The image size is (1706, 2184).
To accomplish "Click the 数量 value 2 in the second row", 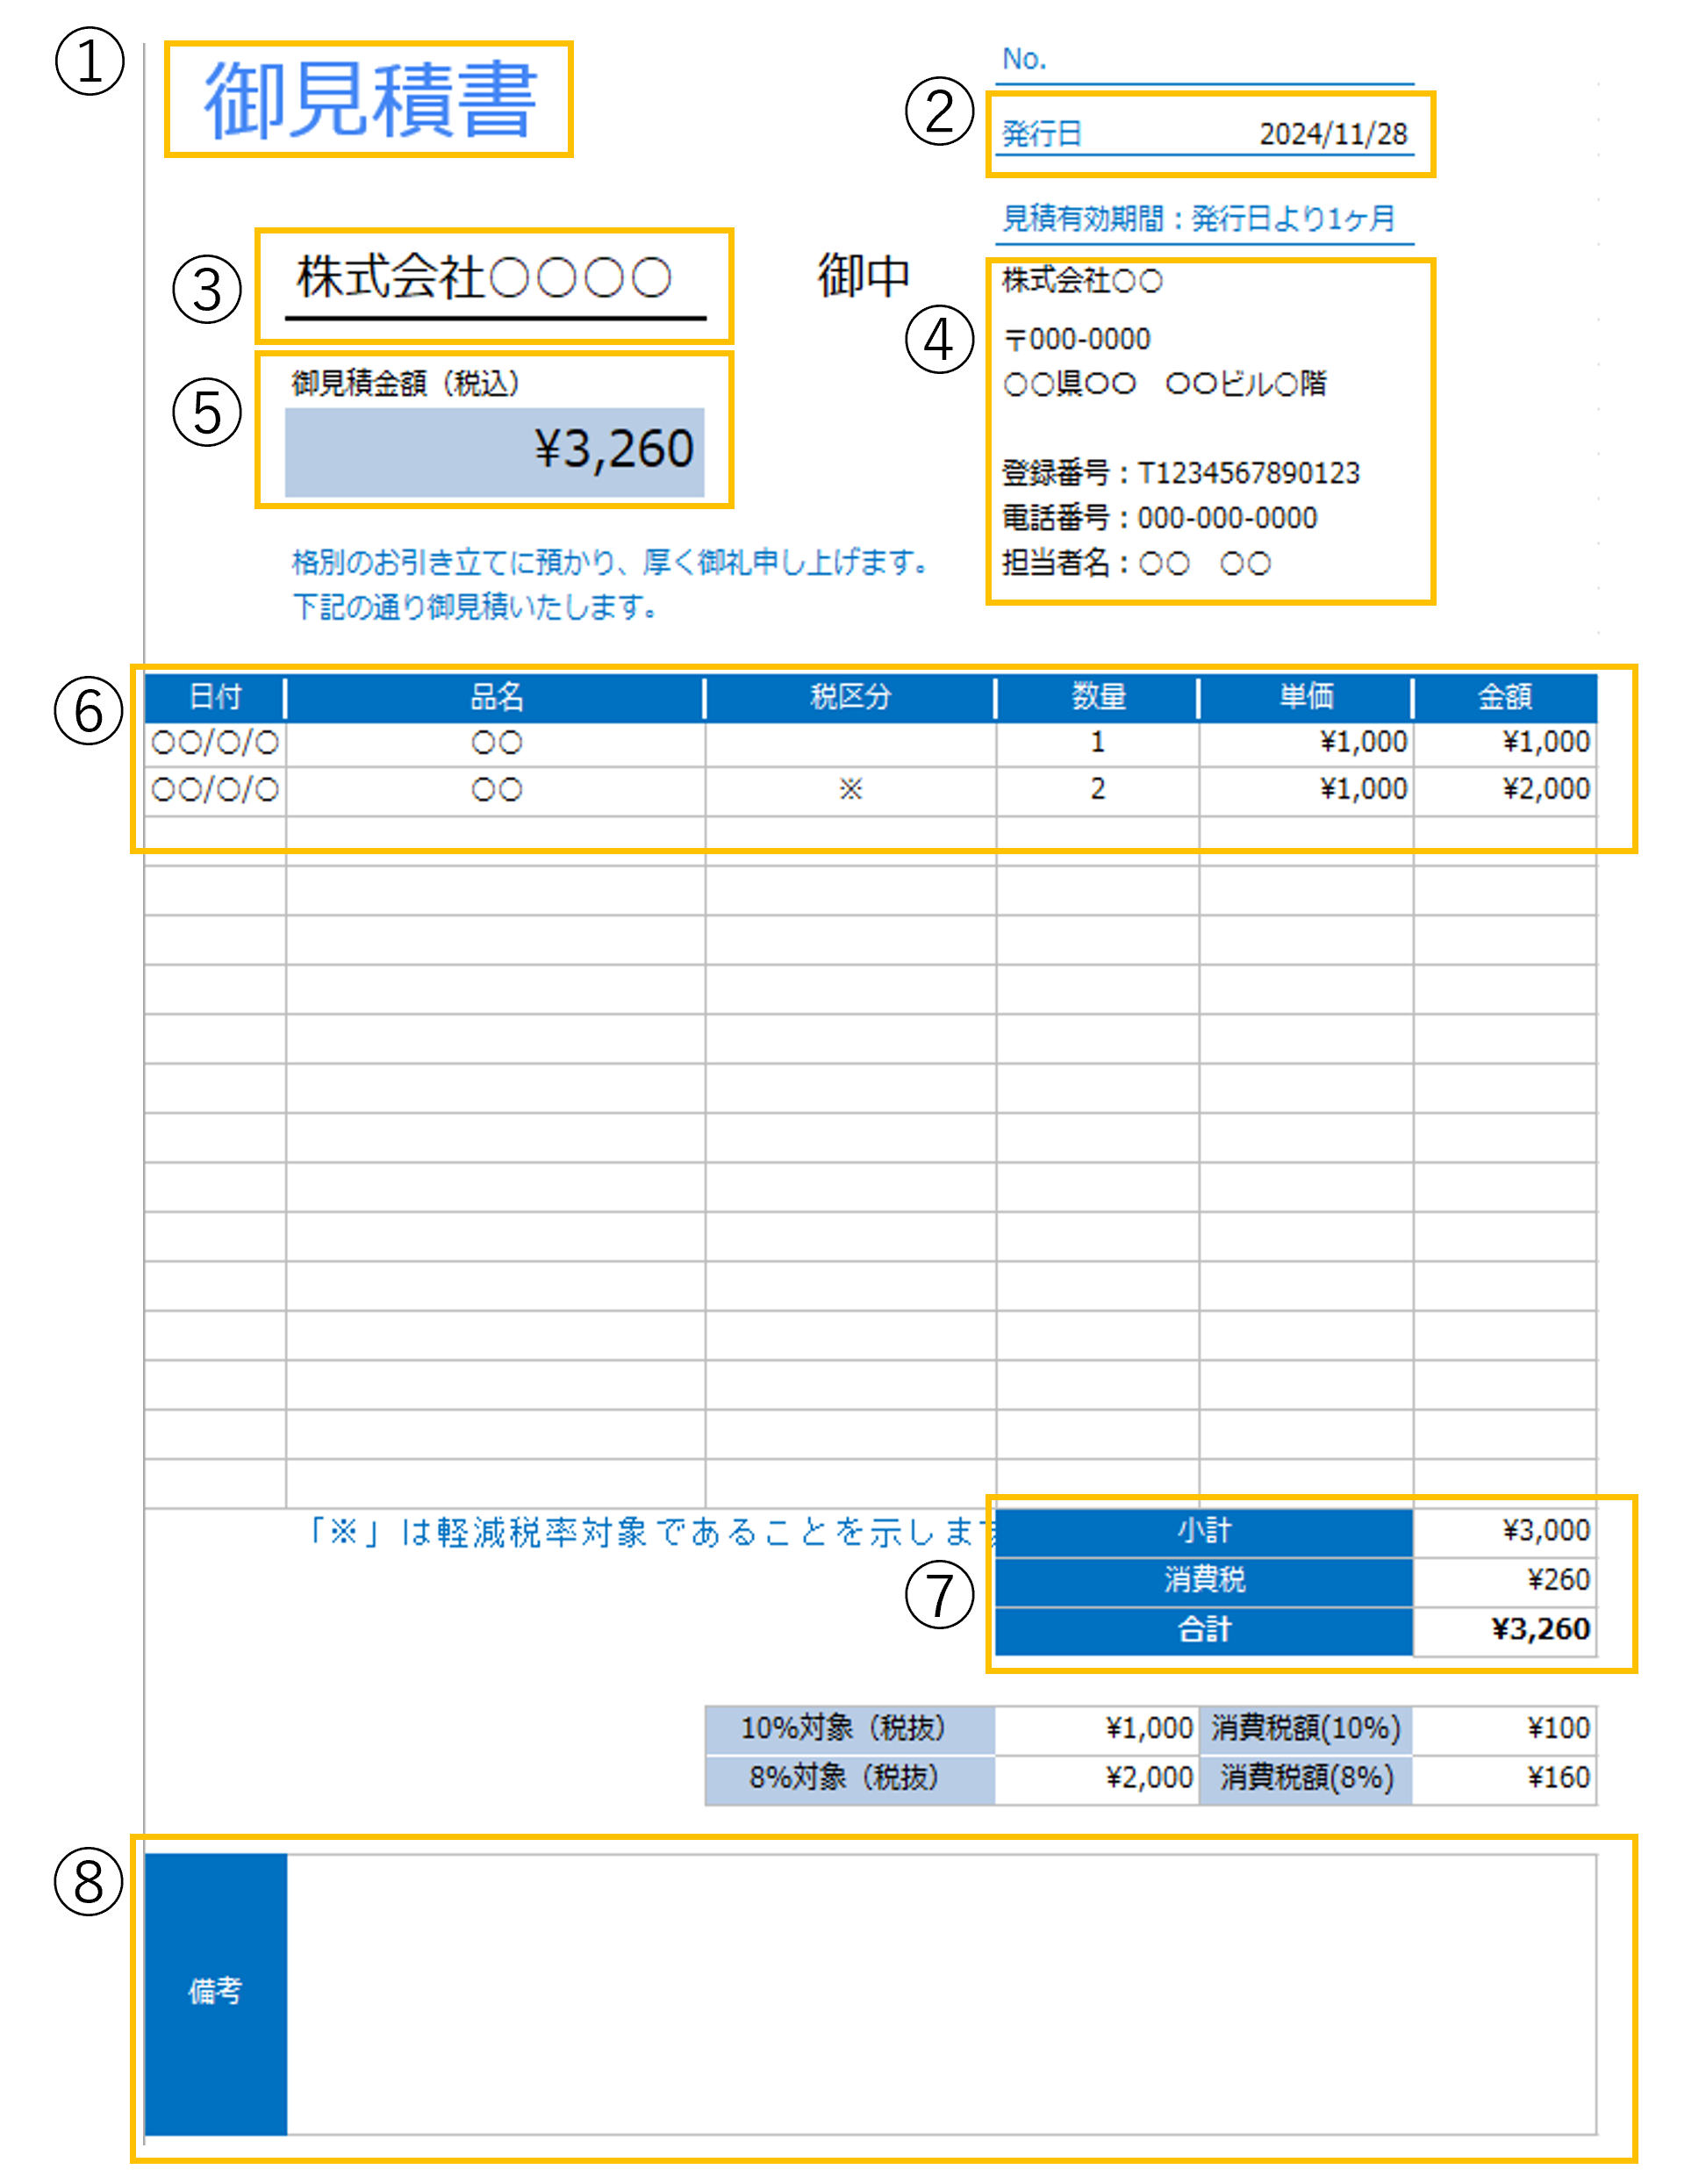I will pyautogui.click(x=1098, y=790).
